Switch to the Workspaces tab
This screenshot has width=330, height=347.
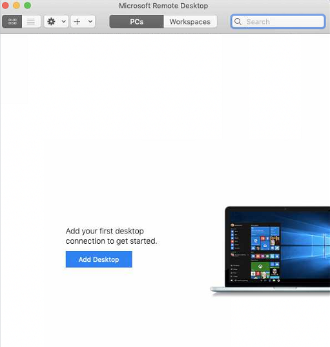(x=190, y=21)
